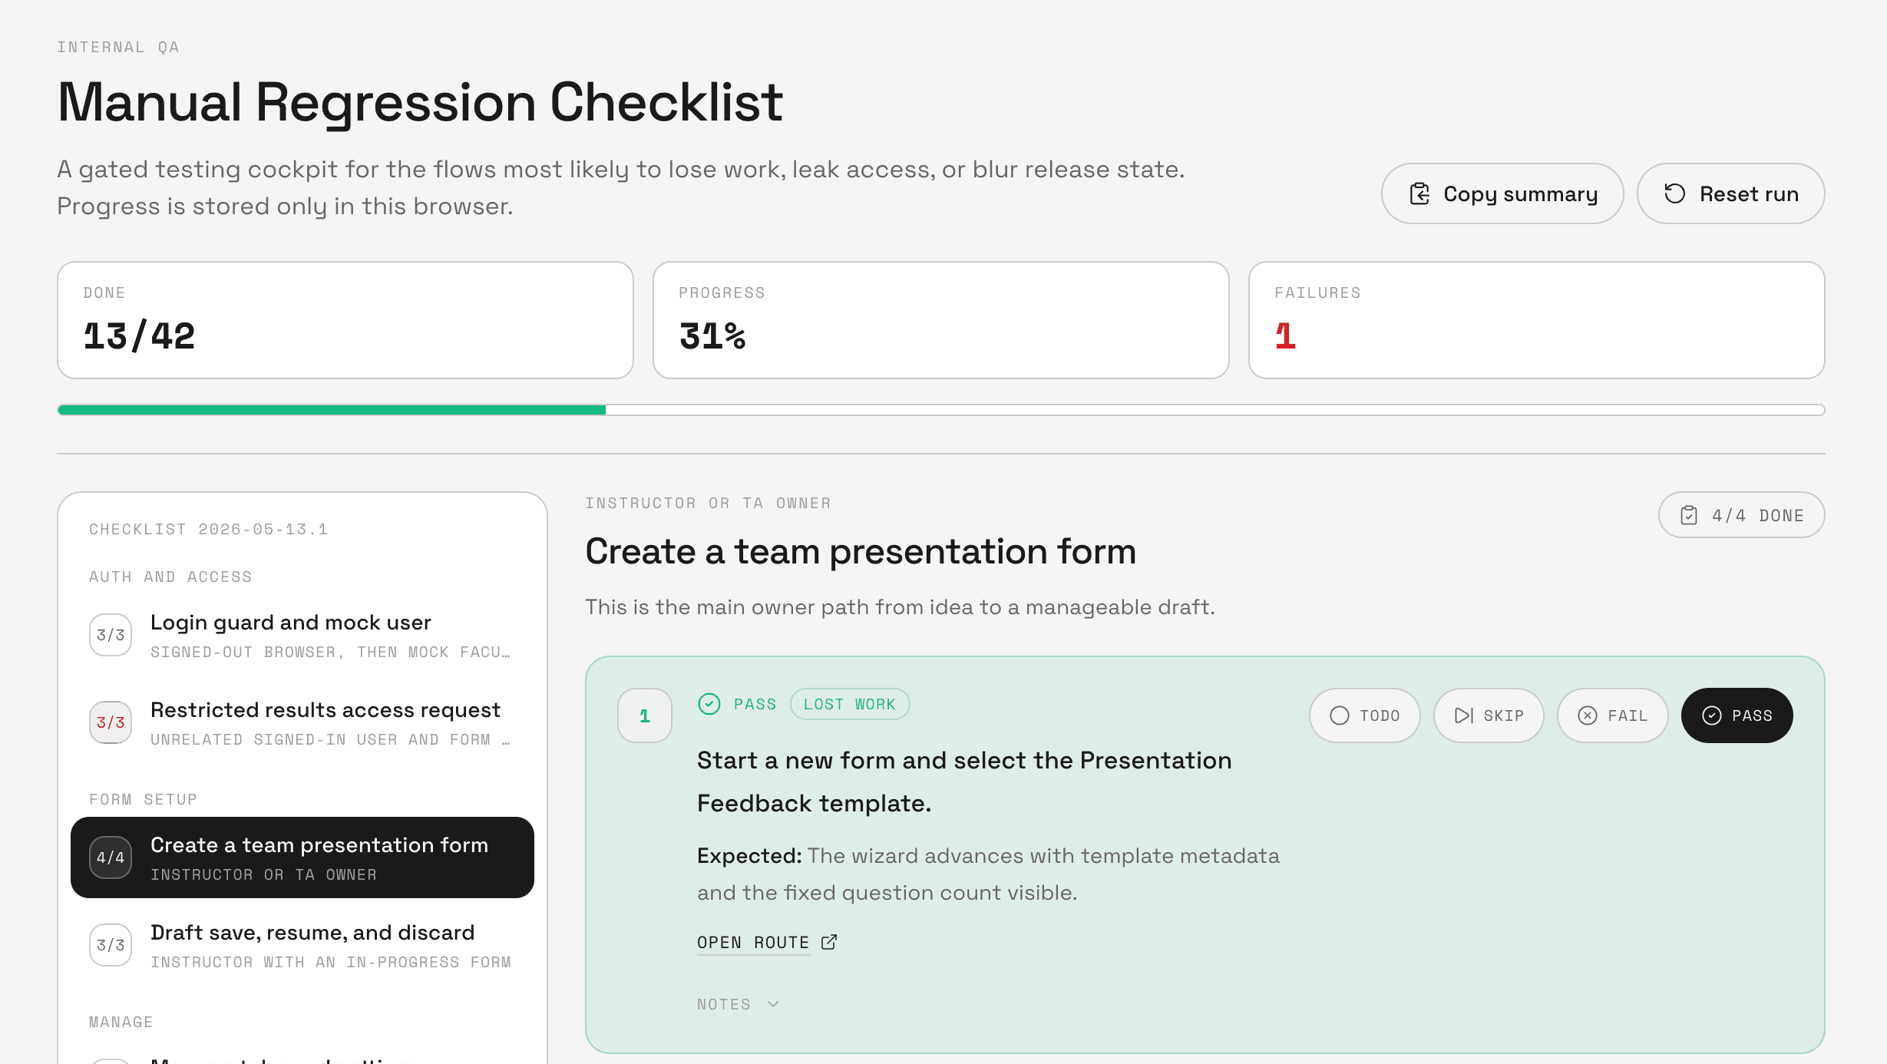Select Create a team presentation form item
Screen dimensions: 1887x1064
(302, 857)
